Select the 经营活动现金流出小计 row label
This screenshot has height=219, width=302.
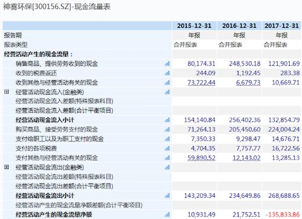pos(45,195)
